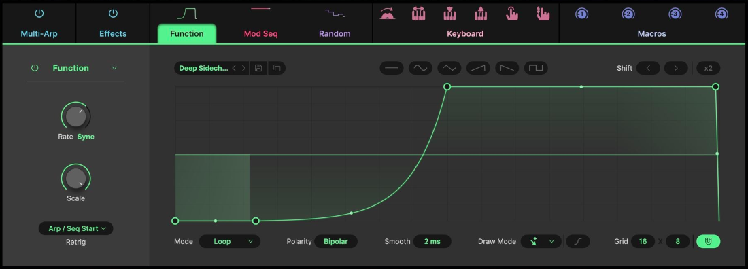
Task: Switch to the Mod Seq tab
Action: tap(261, 33)
